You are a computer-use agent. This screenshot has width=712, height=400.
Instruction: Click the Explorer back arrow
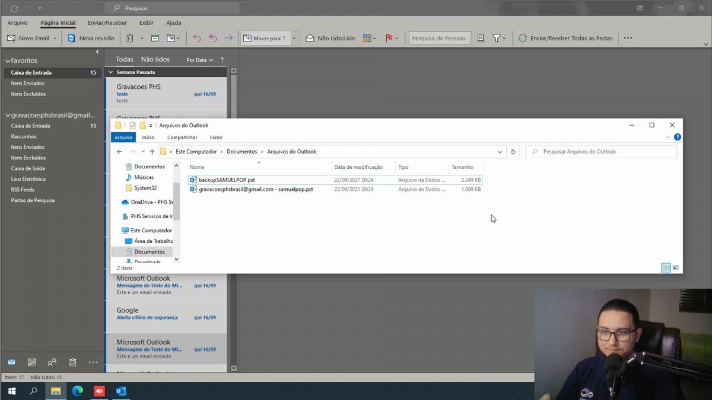[119, 152]
